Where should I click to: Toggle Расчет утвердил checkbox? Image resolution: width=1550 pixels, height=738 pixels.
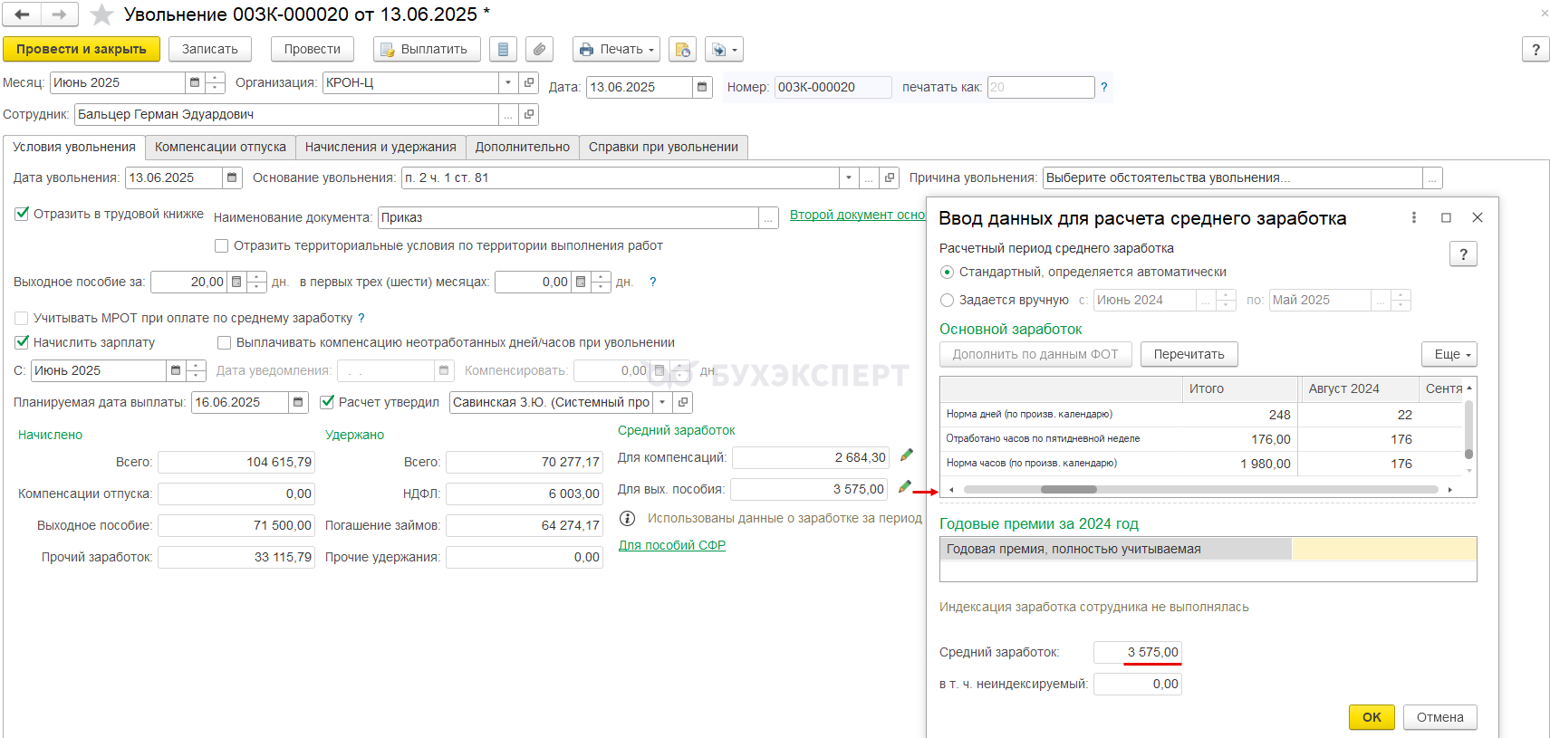[x=327, y=402]
